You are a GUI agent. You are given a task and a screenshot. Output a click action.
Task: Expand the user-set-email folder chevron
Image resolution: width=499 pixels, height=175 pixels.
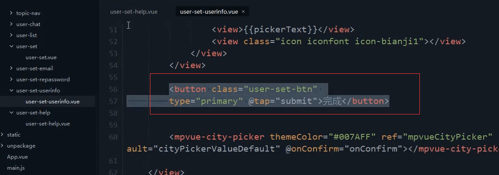(x=12, y=68)
